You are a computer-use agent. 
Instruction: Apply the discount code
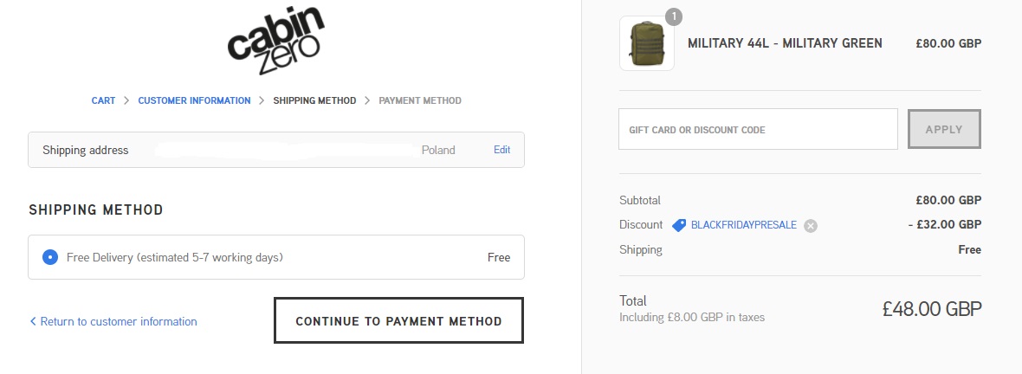pos(944,129)
